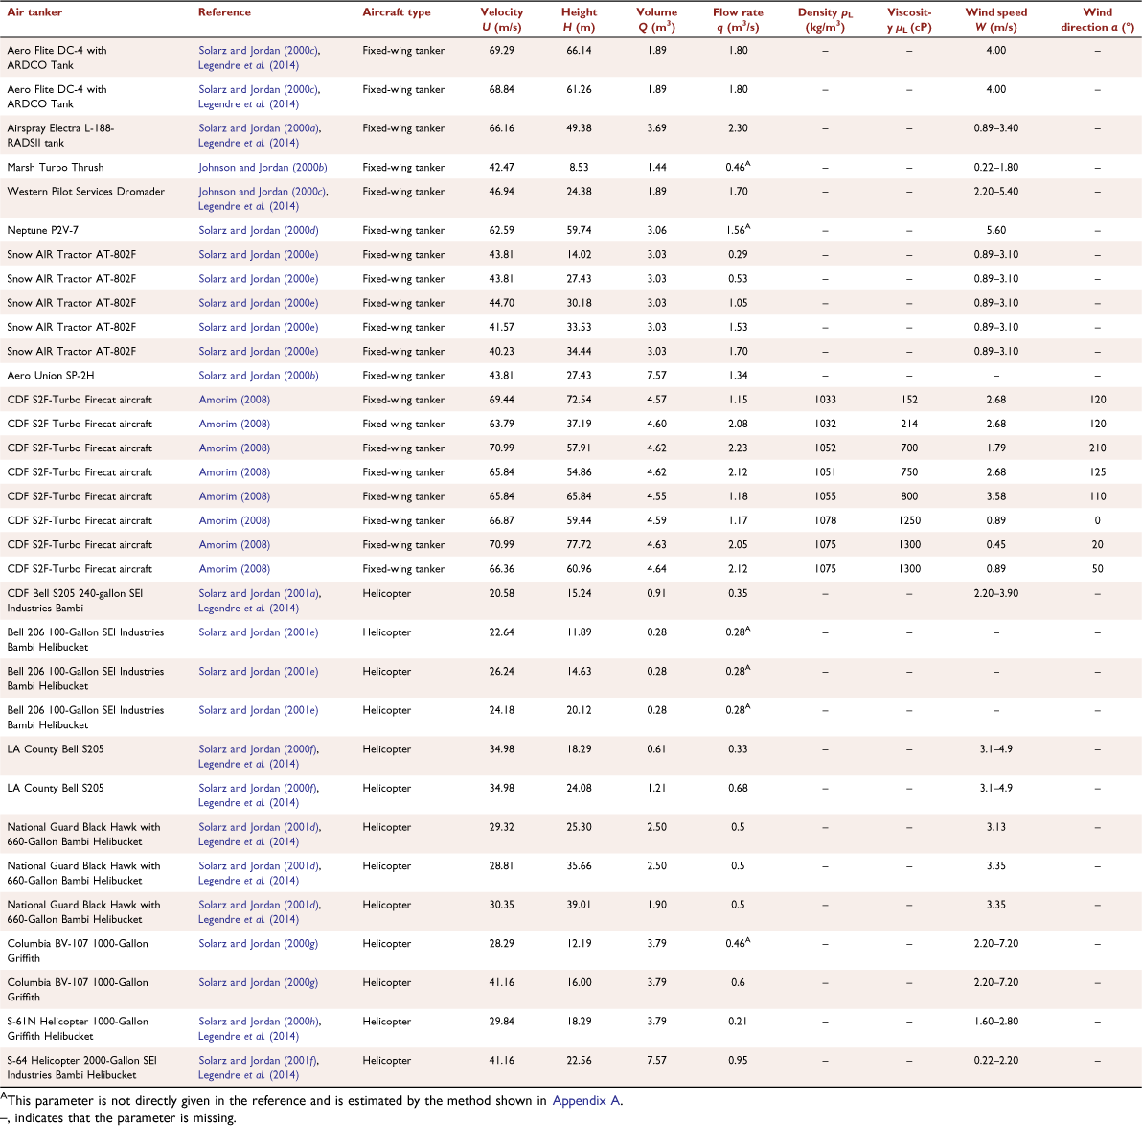Screen dimensions: 1142x1126
Task: Click the density value 1052
Action: click(x=825, y=448)
